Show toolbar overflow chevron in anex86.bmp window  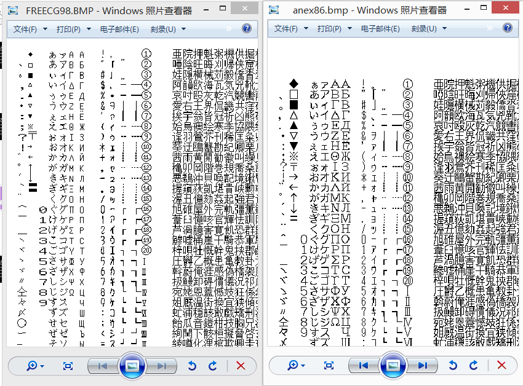point(490,28)
